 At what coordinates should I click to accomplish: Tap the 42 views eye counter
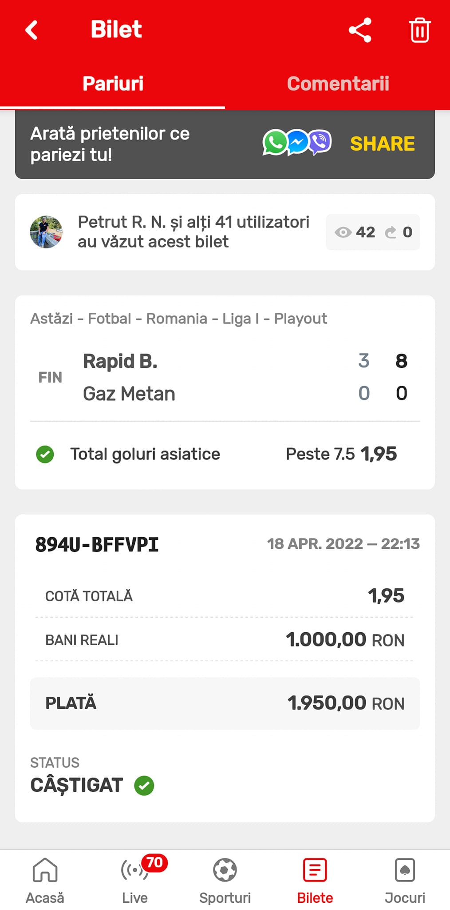355,232
